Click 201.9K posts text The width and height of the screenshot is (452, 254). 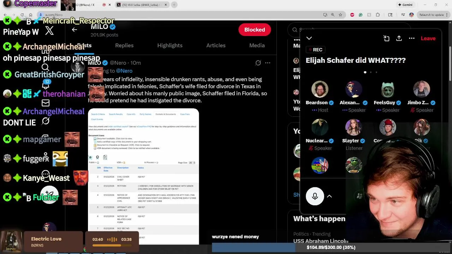coord(105,35)
